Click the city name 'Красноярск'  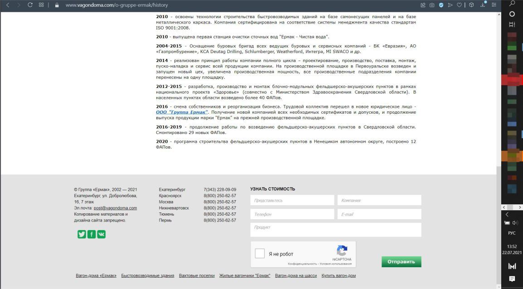[x=170, y=196]
